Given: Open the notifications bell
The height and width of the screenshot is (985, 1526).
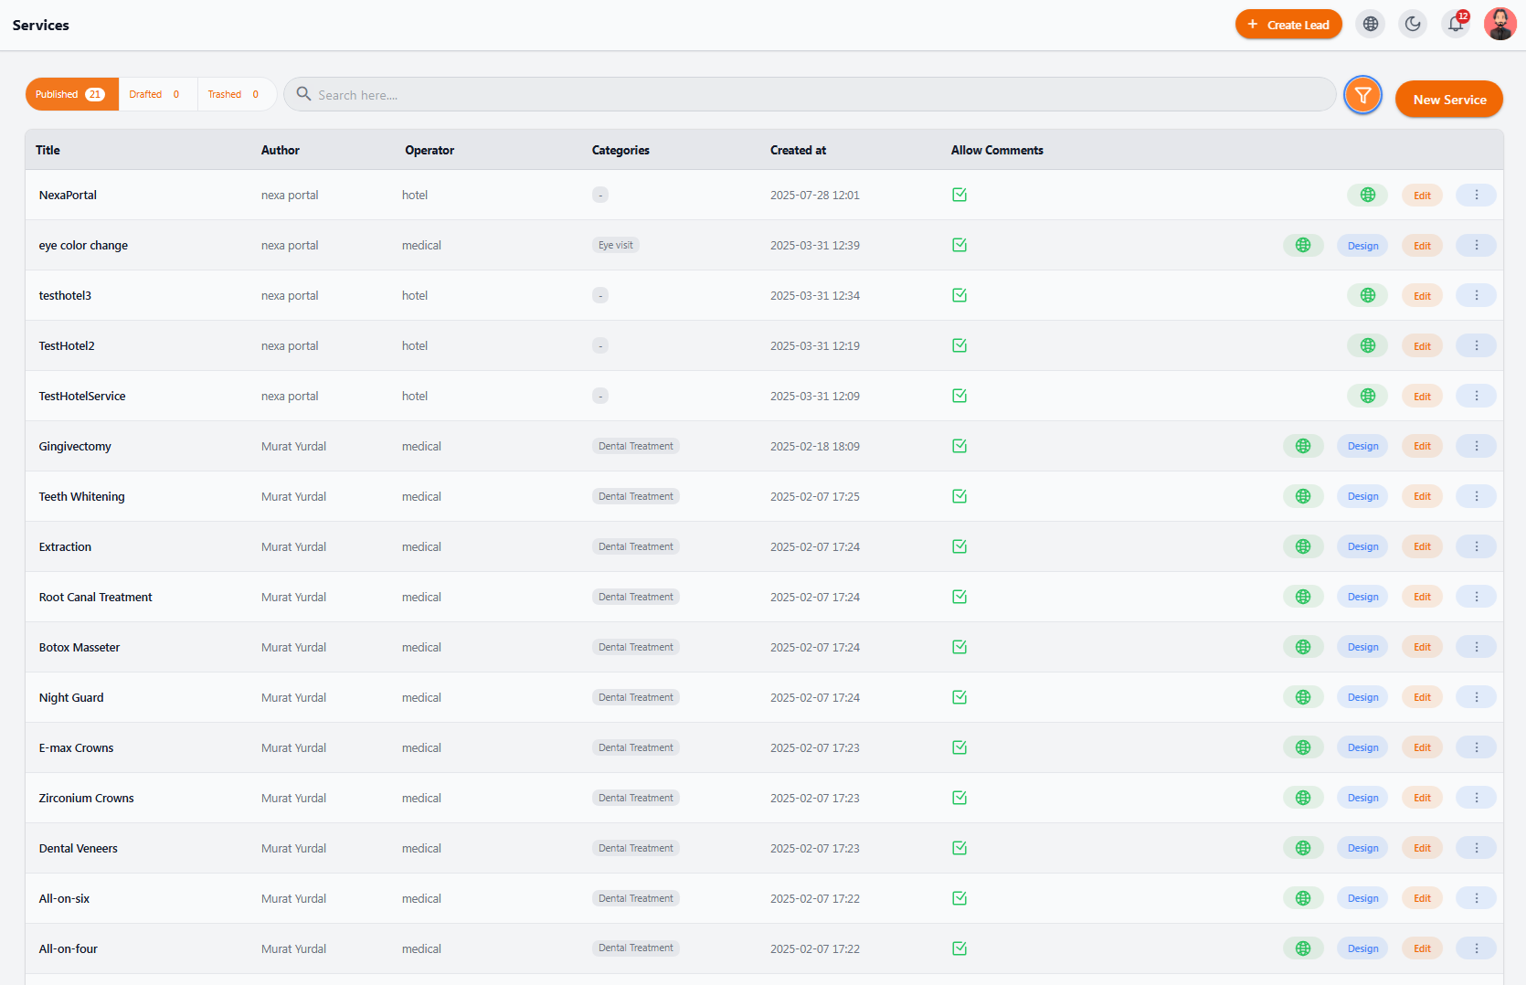Looking at the screenshot, I should (1457, 25).
